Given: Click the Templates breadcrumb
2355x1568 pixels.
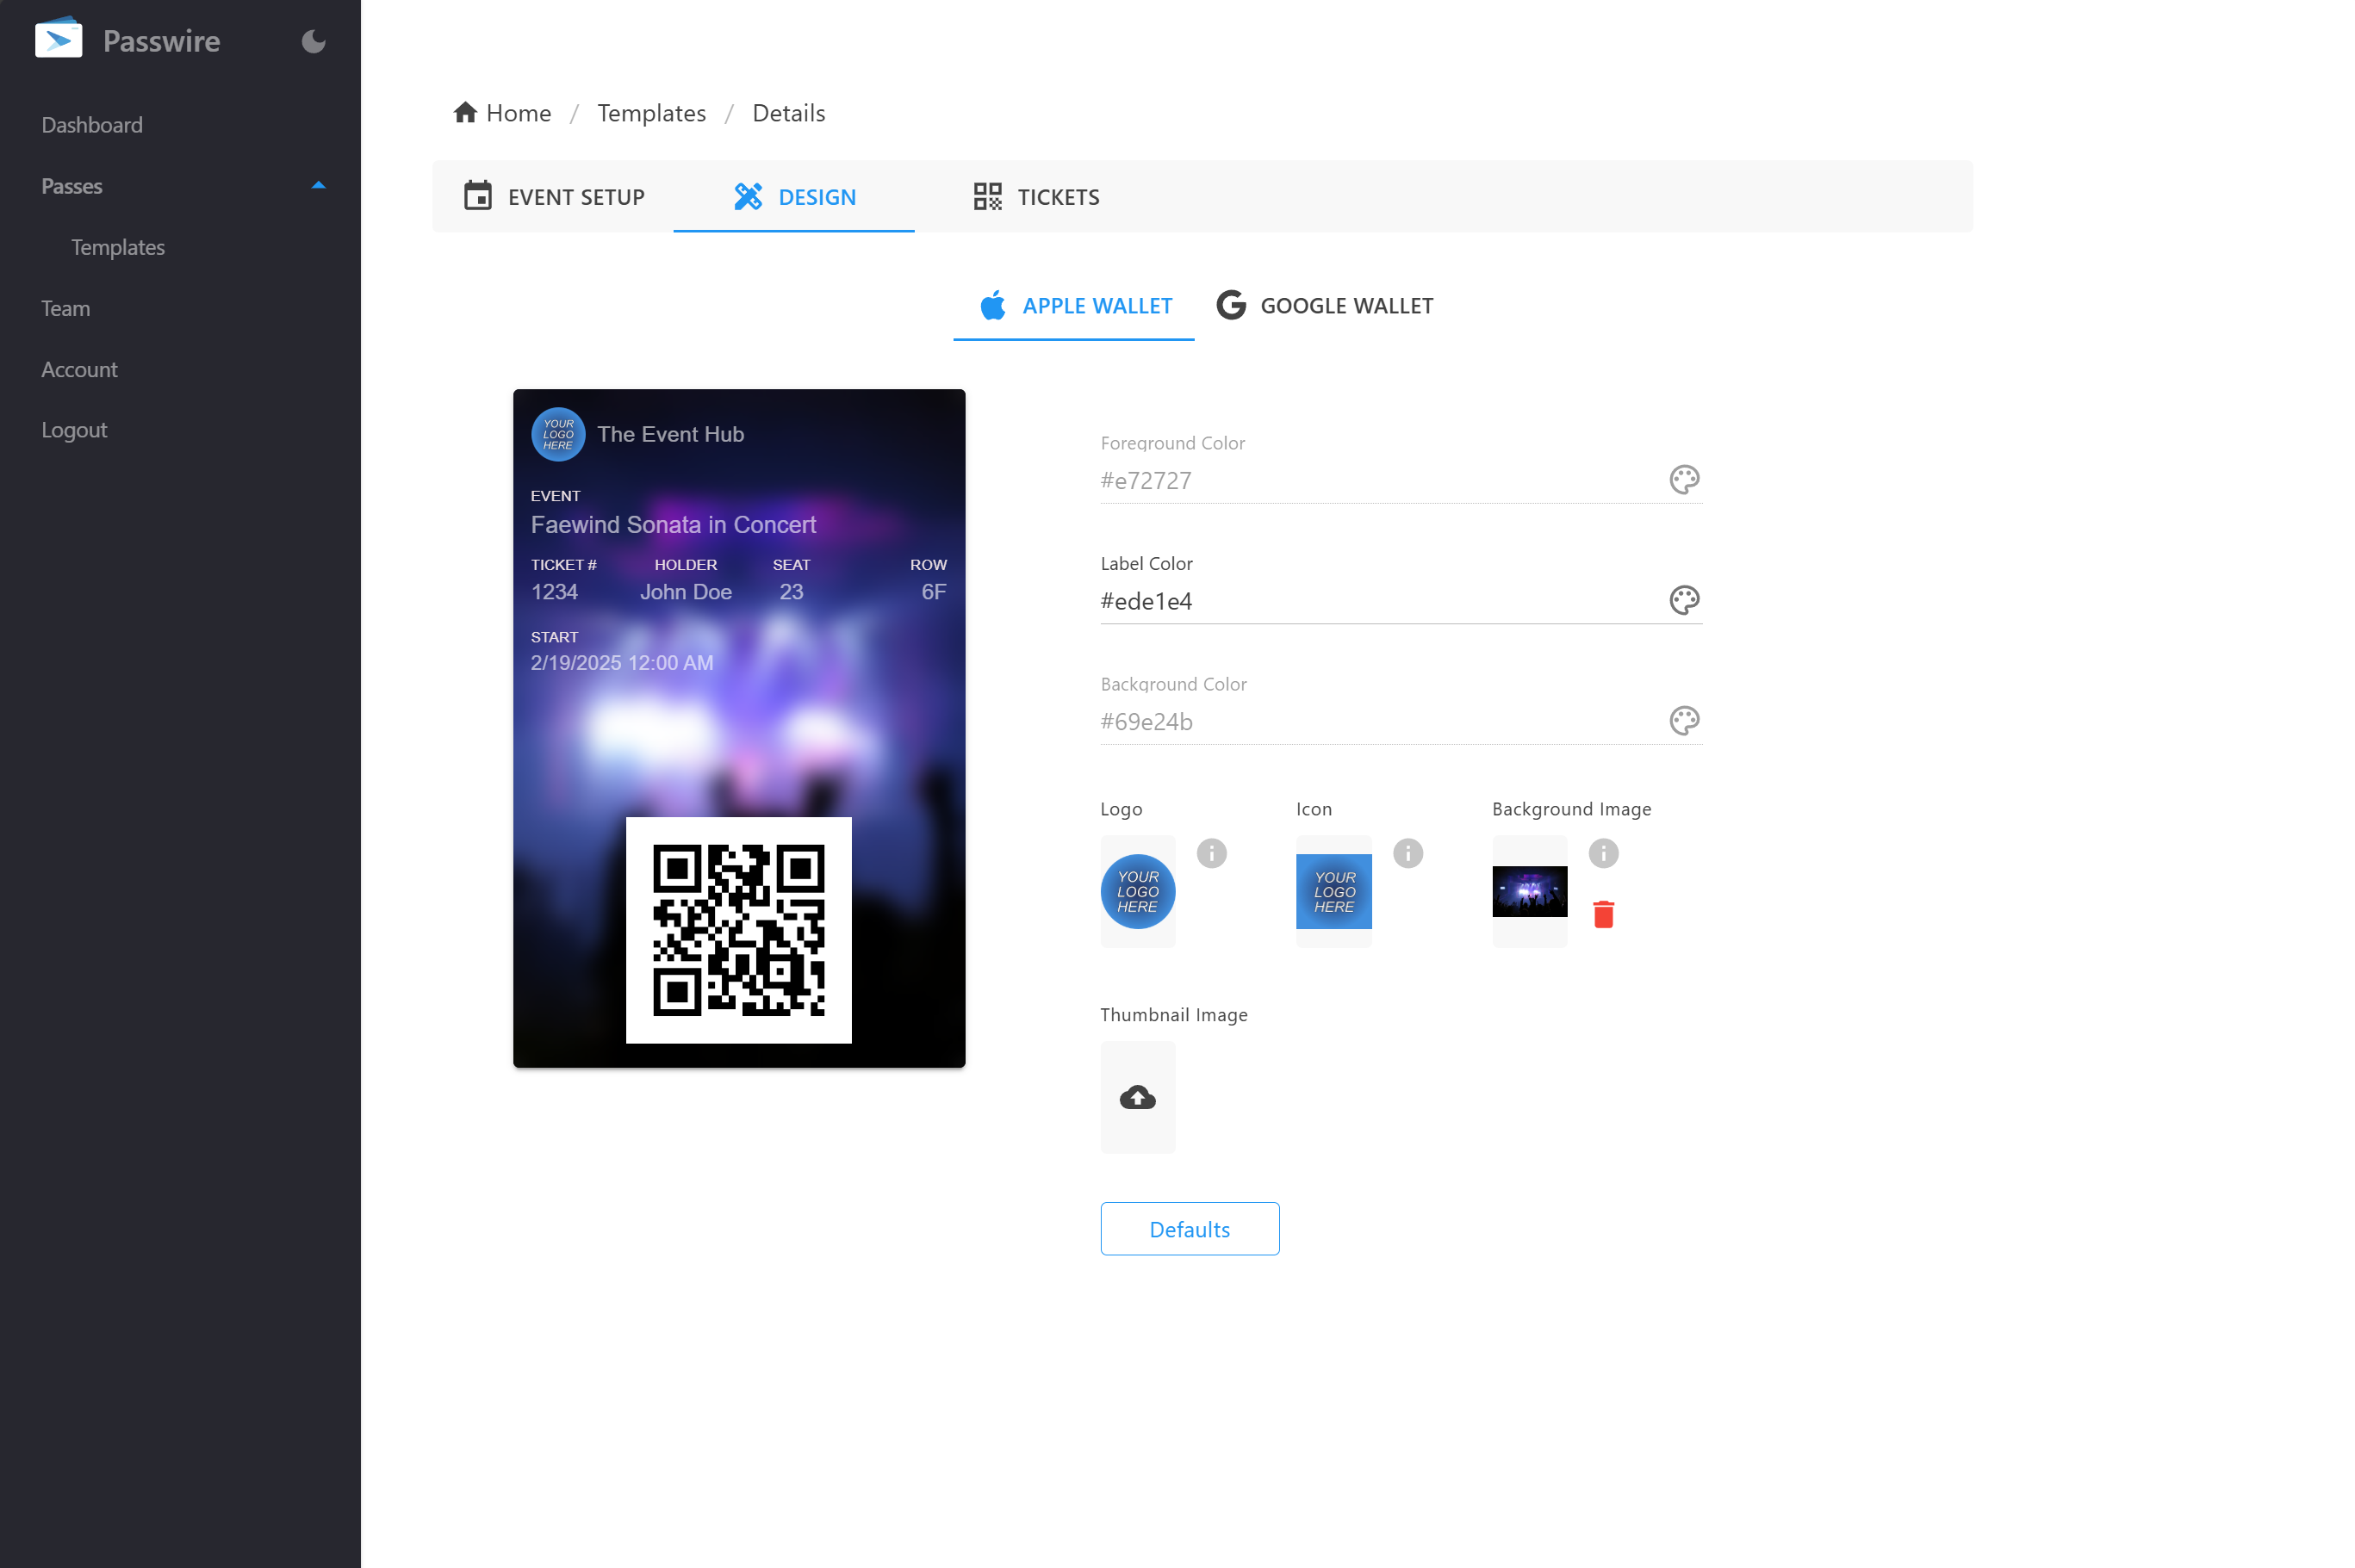Looking at the screenshot, I should point(651,113).
